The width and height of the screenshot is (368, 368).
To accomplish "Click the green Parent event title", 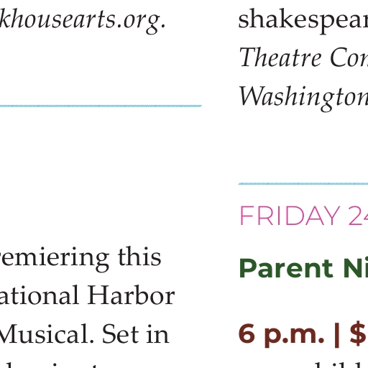I will click(286, 268).
